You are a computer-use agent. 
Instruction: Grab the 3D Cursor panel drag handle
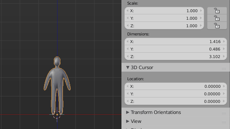click(224, 68)
